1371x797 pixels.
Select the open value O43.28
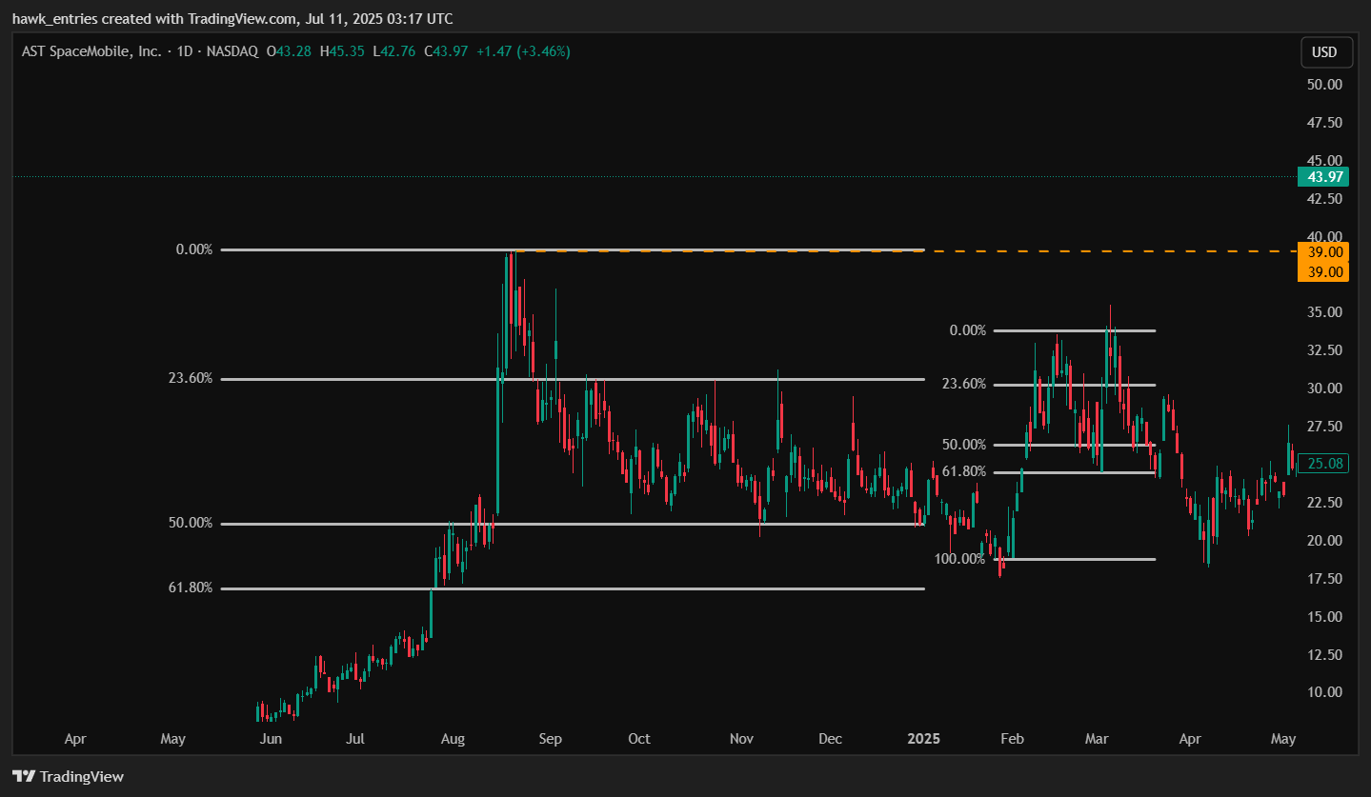[289, 51]
